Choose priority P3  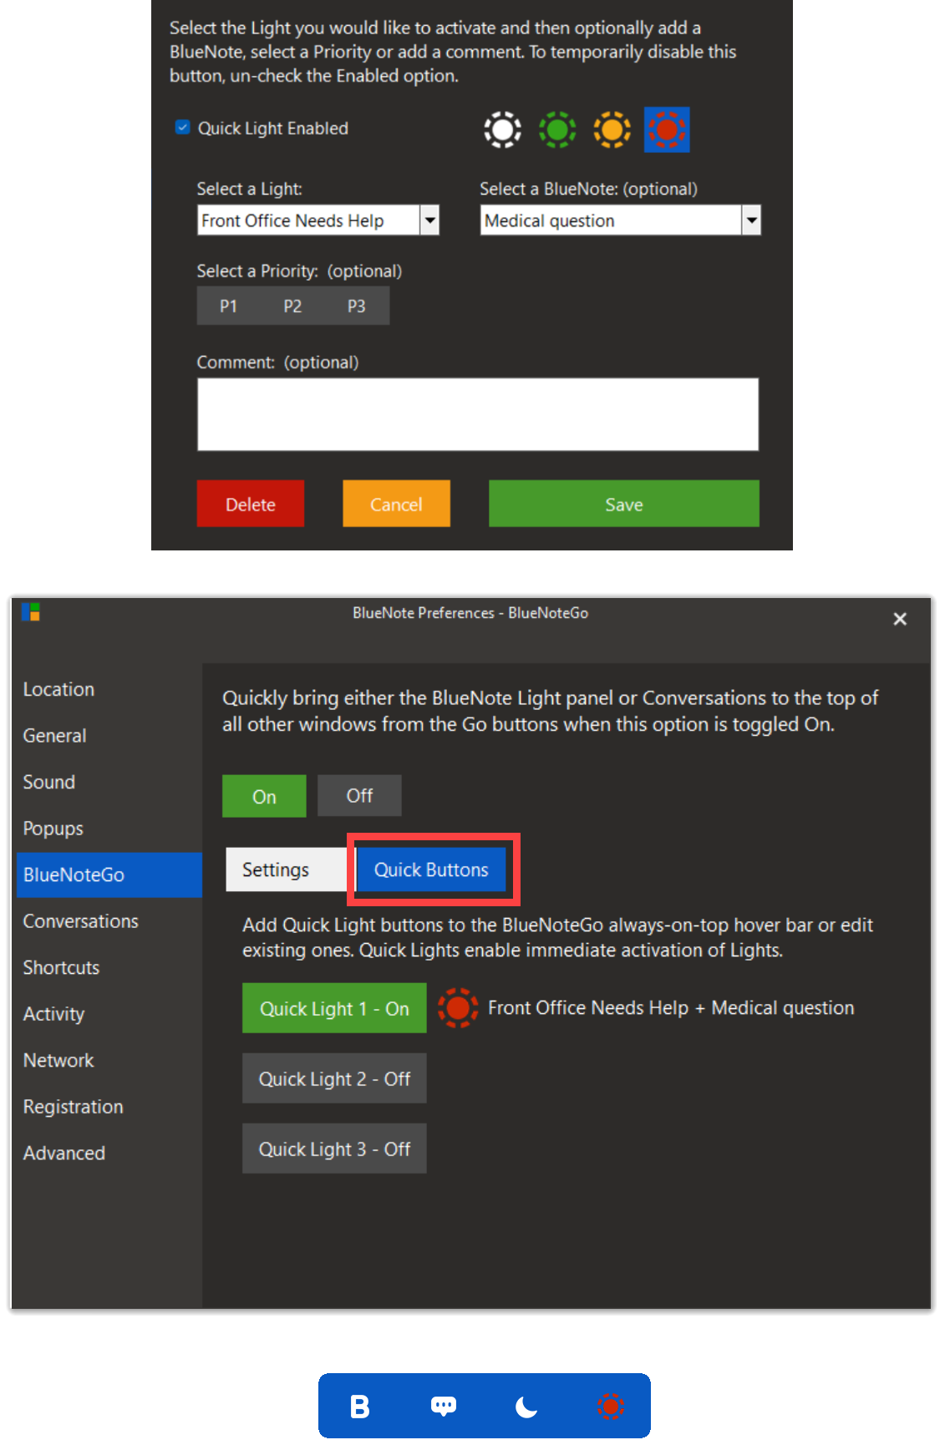(x=357, y=306)
